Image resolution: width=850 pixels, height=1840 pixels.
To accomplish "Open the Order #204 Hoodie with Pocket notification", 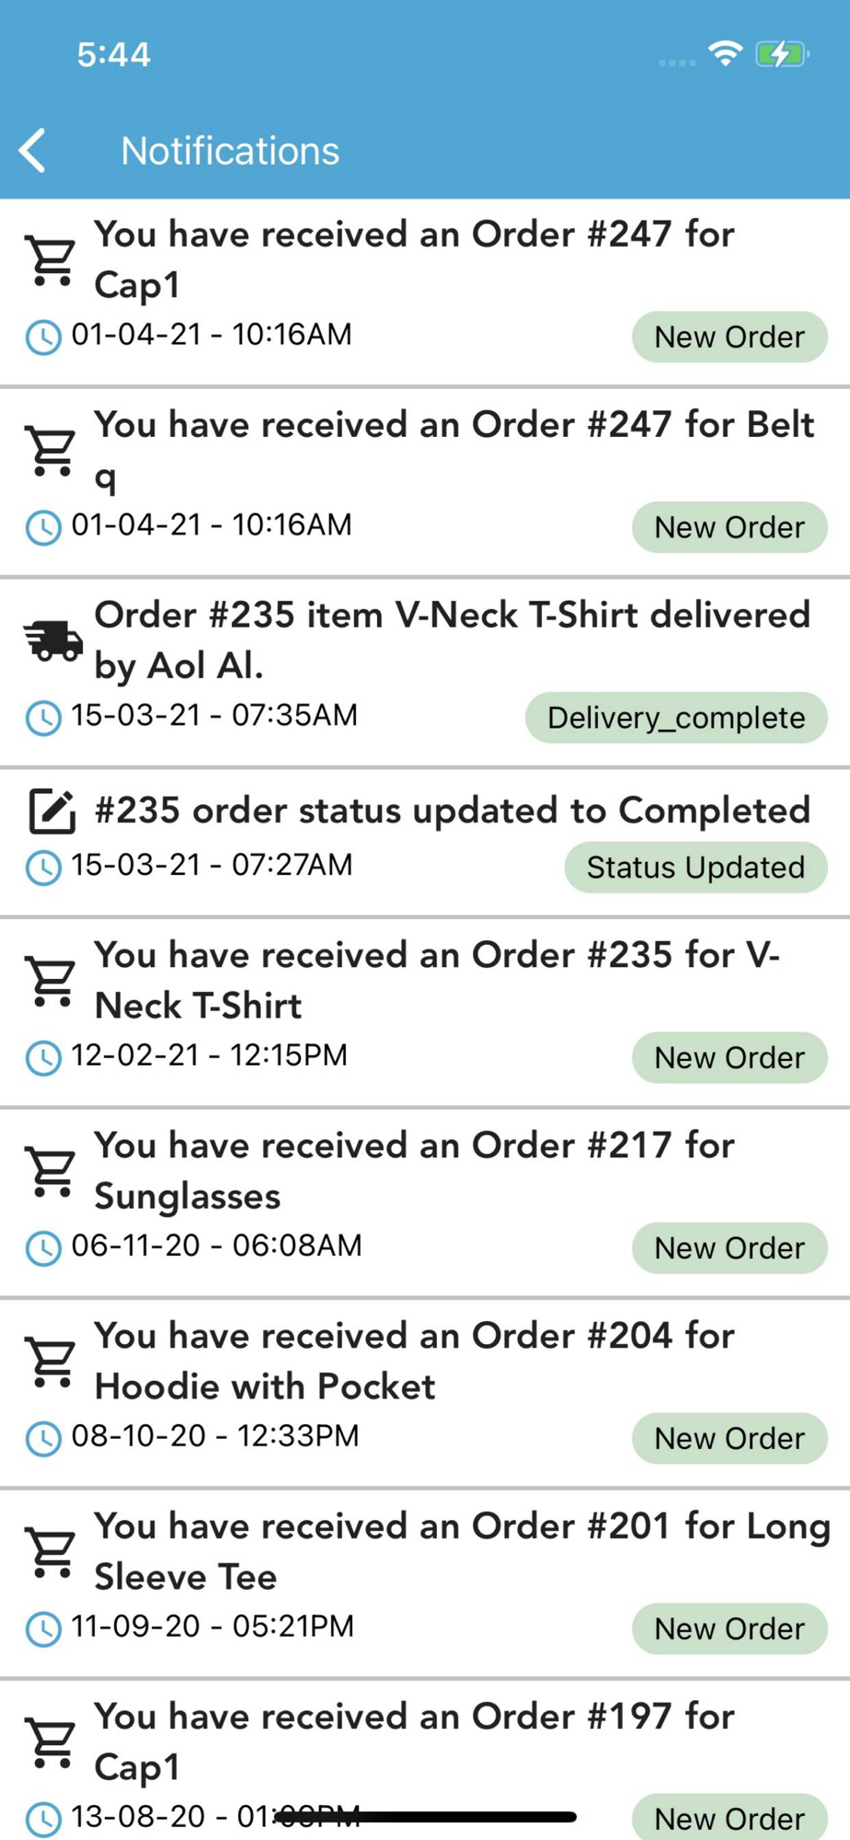I will (x=414, y=1362).
